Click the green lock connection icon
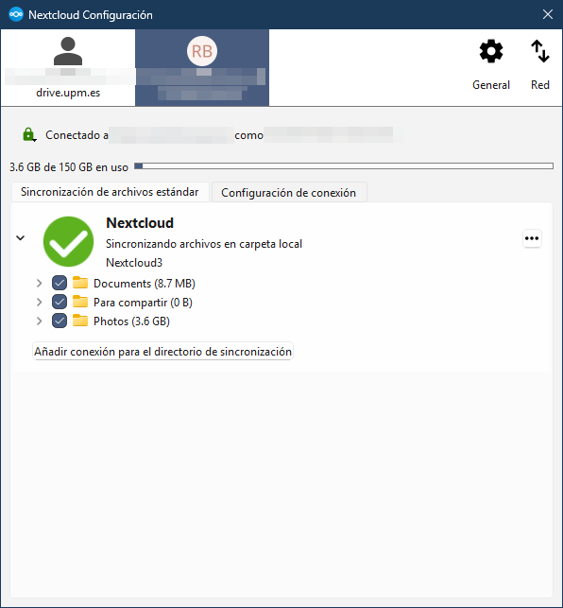Screen dimensions: 563x608 click(x=29, y=134)
